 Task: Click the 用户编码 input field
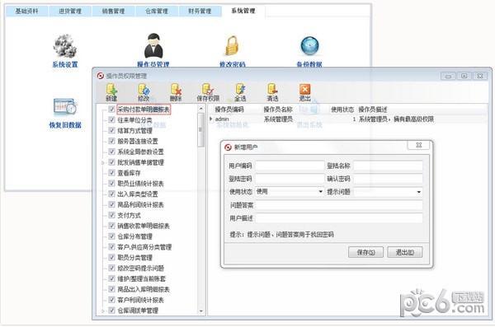click(290, 166)
